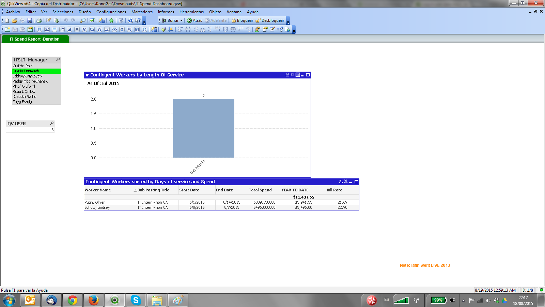
Task: Click the Reload data icon
Action: tap(56, 20)
